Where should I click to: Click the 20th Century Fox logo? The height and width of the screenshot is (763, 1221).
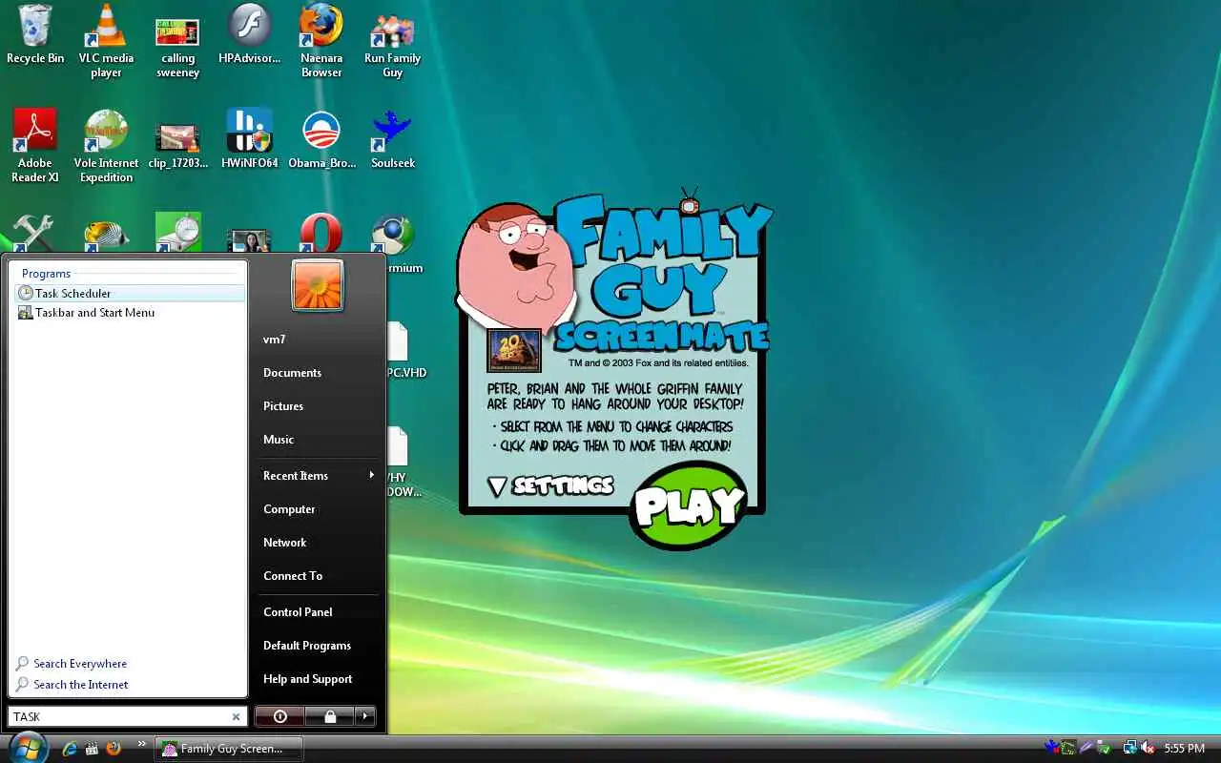514,350
